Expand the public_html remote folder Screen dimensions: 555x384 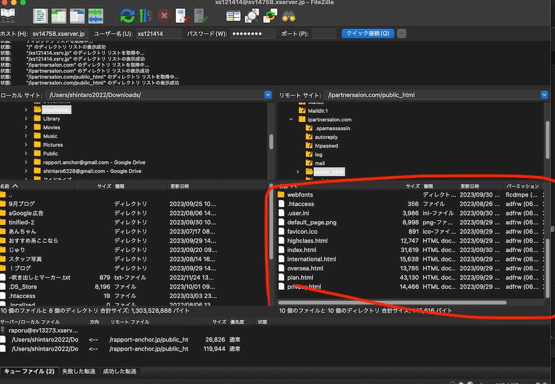tap(297, 172)
